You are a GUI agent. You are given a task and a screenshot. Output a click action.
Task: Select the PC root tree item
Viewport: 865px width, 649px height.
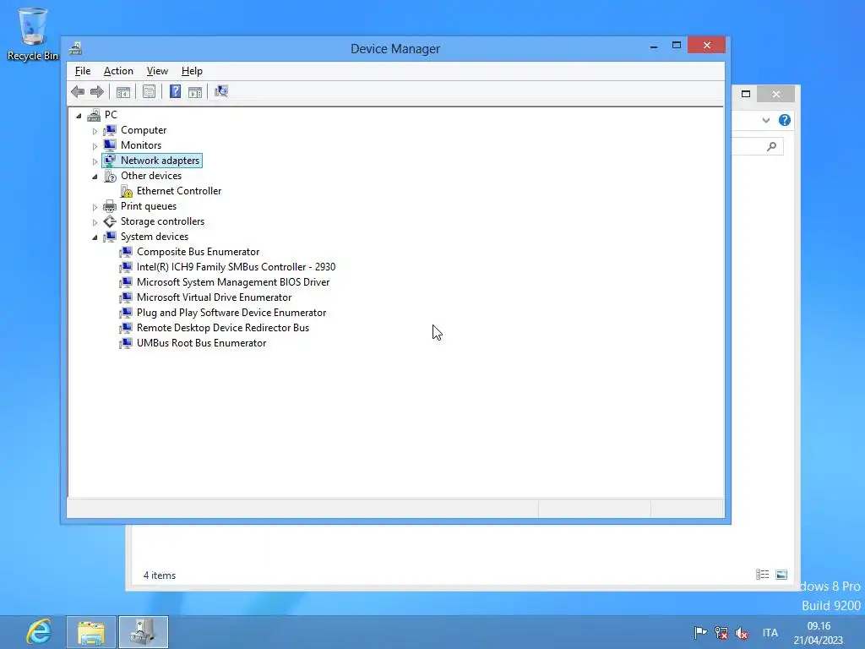coord(111,114)
